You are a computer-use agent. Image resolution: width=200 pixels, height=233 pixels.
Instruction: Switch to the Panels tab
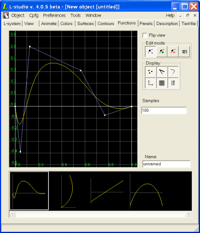146,24
